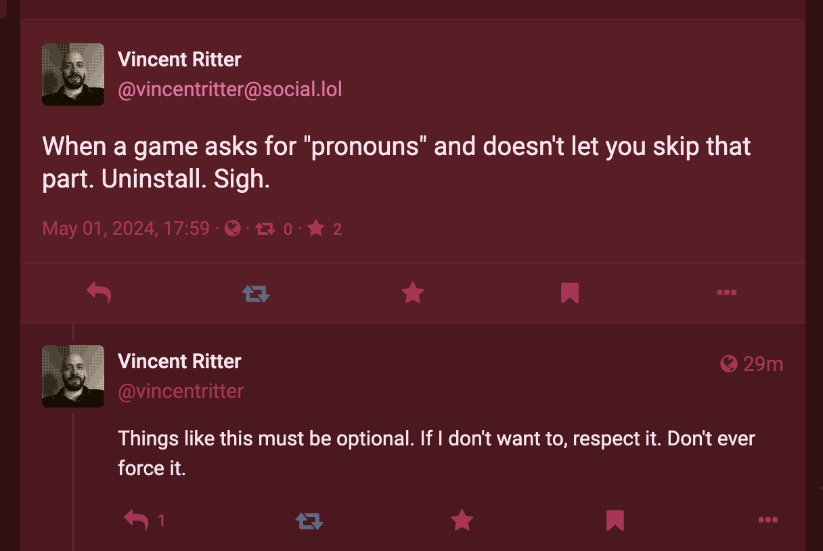823x551 pixels.
Task: Click @vincentritter handle on the reply
Action: click(181, 391)
